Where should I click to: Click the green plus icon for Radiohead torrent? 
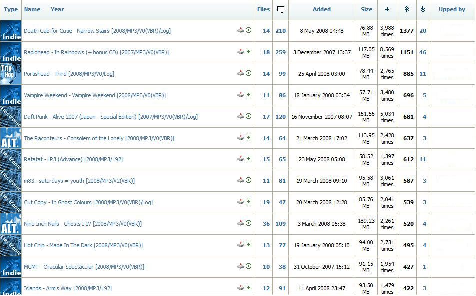point(248,52)
